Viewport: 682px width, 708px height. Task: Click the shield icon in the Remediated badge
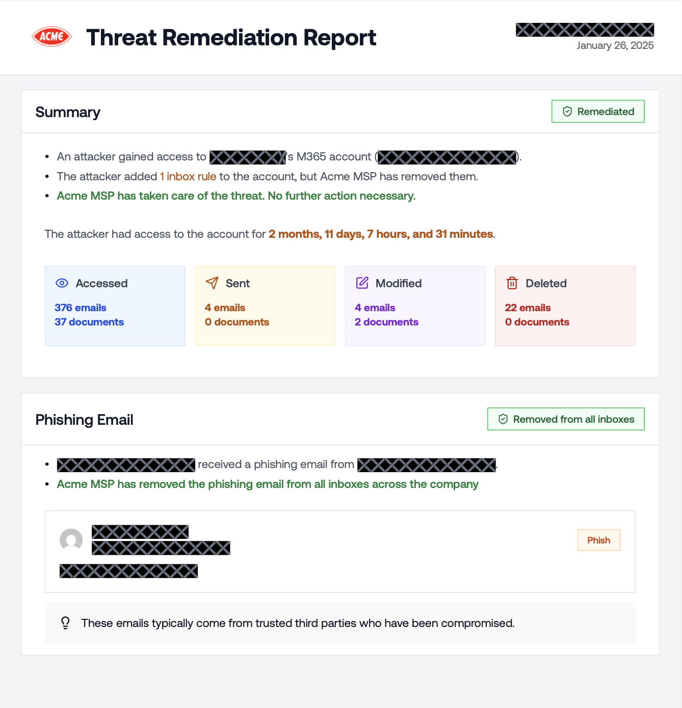click(567, 111)
